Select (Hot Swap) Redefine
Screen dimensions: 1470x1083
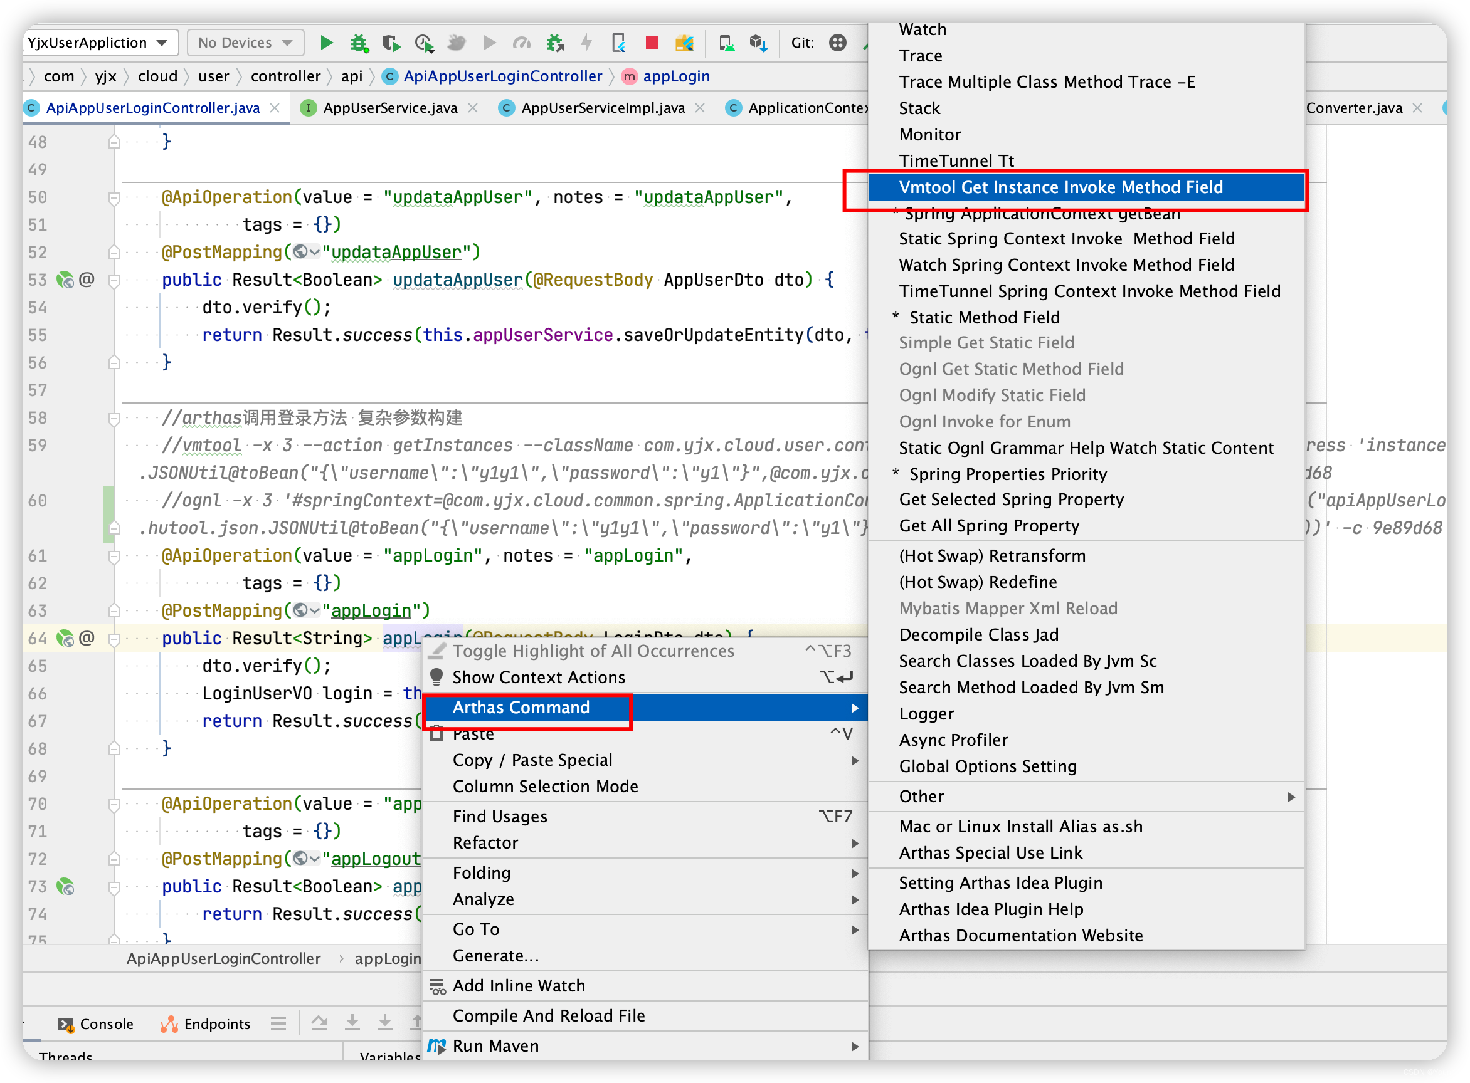(1086, 582)
